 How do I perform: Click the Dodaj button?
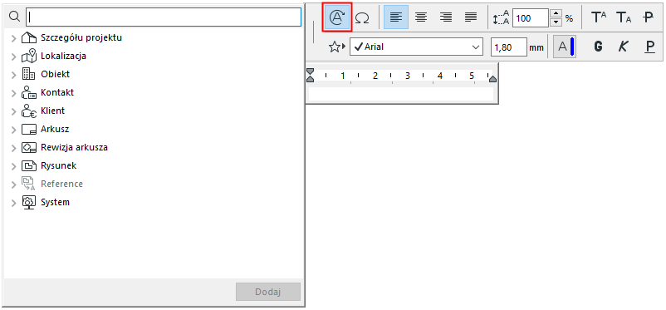[x=268, y=293]
